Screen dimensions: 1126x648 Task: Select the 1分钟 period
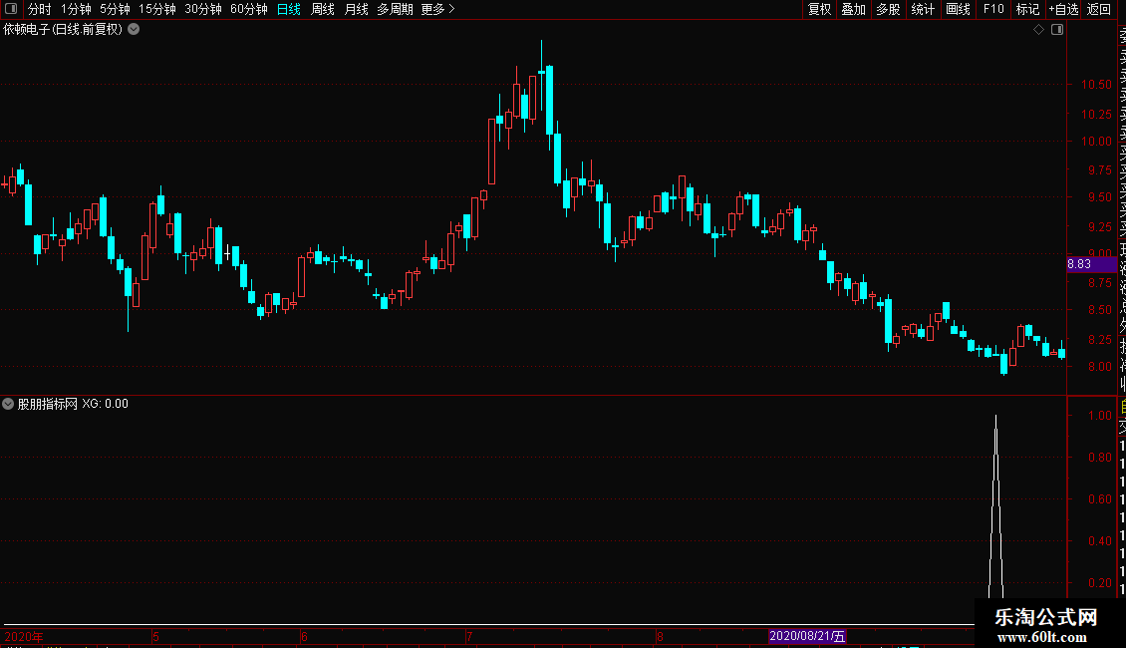76,9
